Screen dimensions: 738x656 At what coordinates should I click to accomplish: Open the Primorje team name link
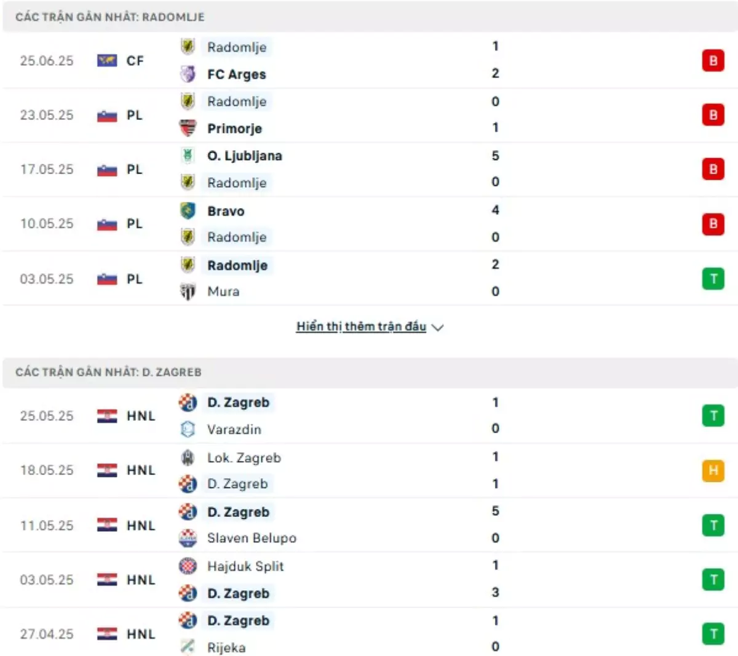point(233,129)
